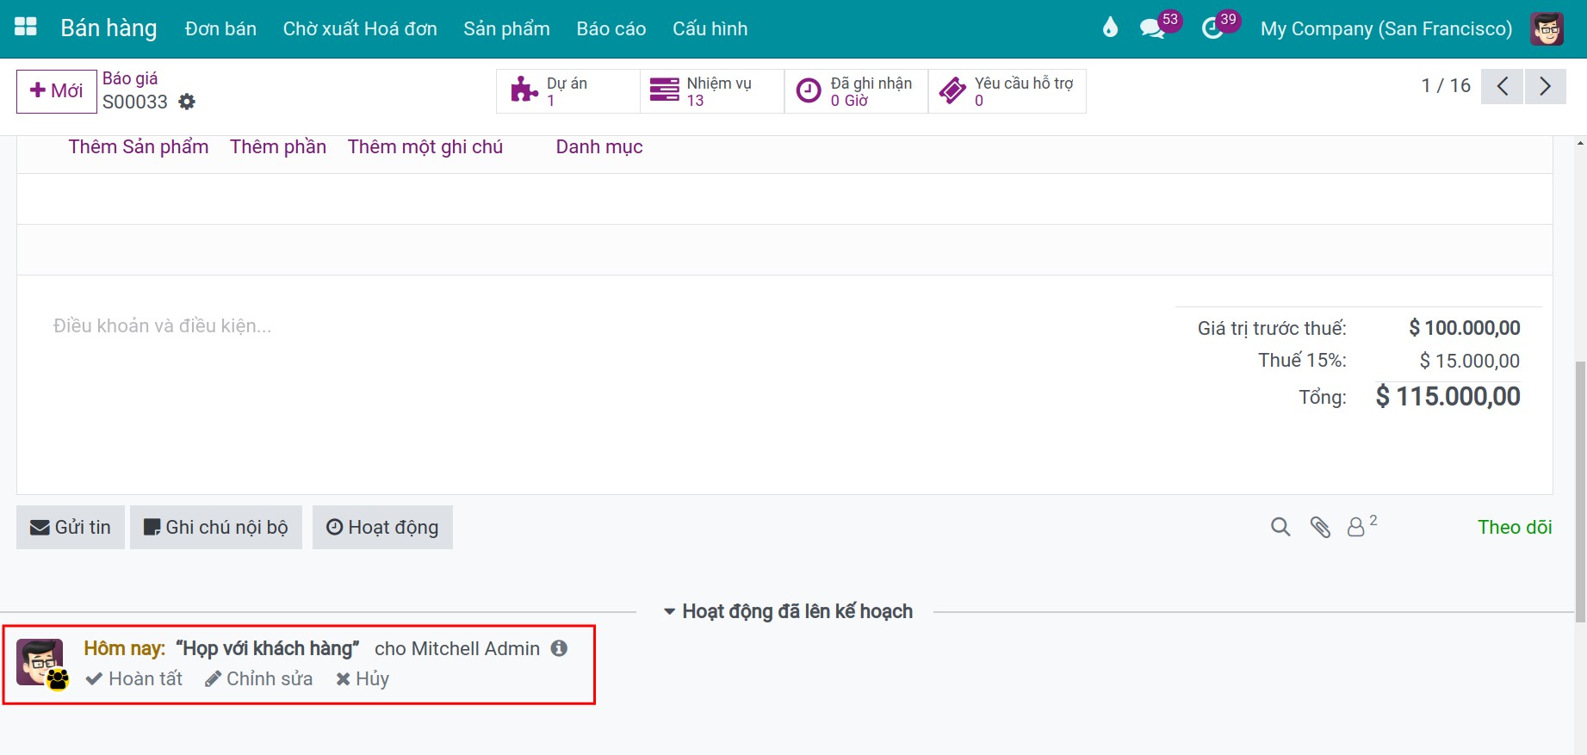Image resolution: width=1587 pixels, height=755 pixels.
Task: Open the gear actions menu beside S00033
Action: click(187, 102)
